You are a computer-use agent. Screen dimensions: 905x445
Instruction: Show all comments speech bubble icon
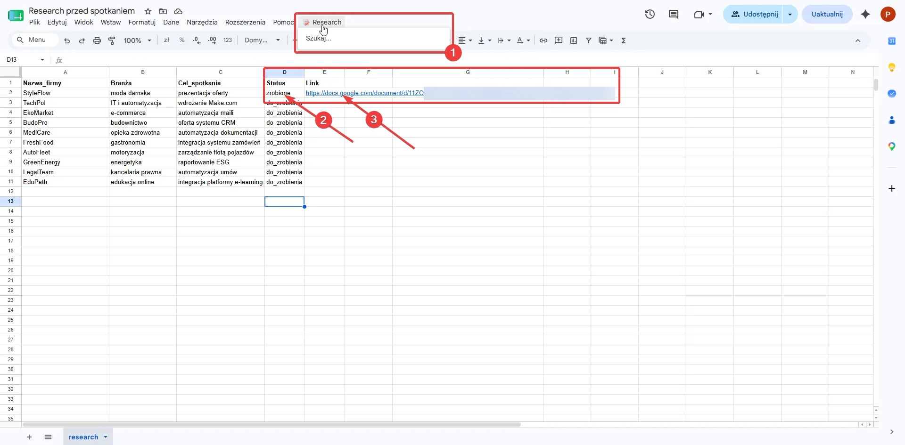[674, 14]
